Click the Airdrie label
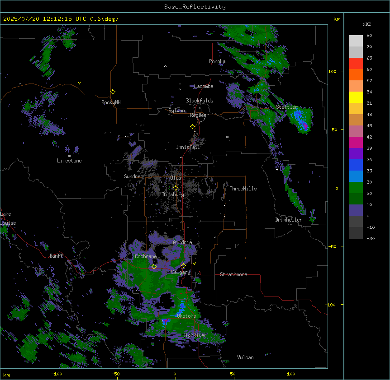This screenshot has width=390, height=380. (183, 242)
